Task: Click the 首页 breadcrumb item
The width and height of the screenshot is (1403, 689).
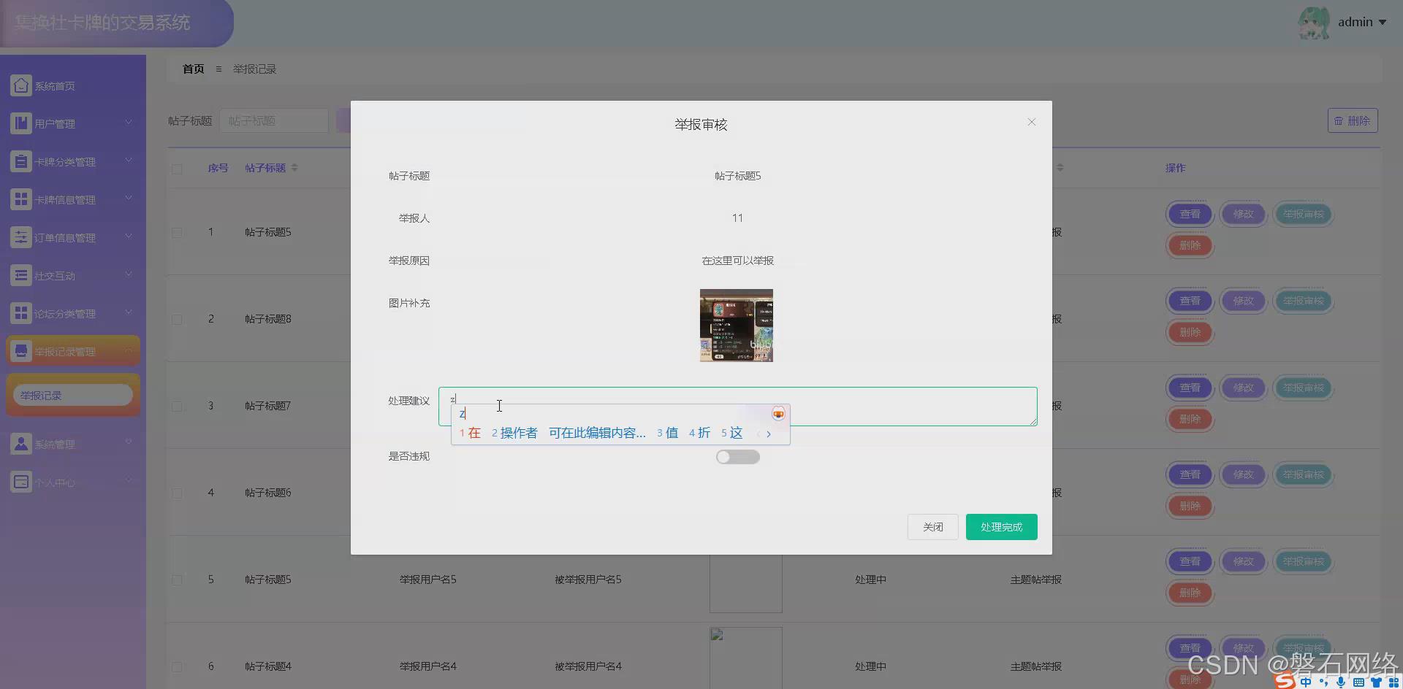Action: (193, 69)
